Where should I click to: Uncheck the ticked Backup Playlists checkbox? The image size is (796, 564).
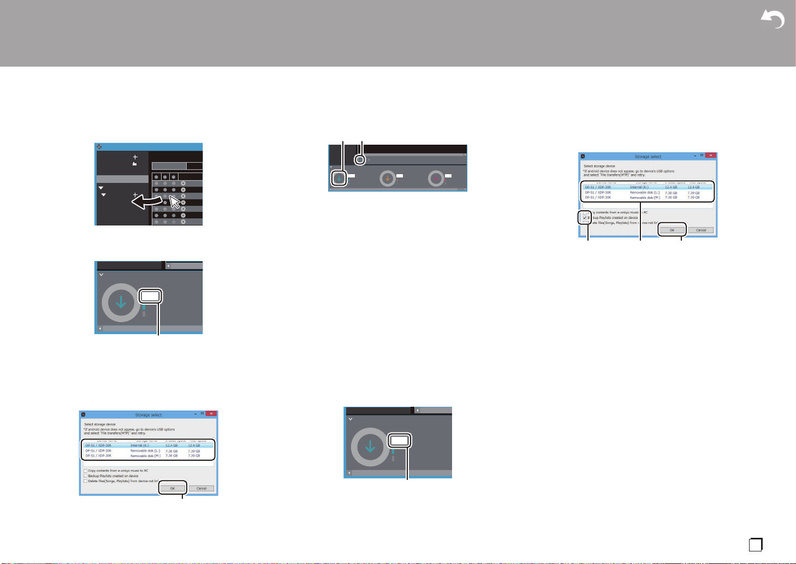click(585, 217)
